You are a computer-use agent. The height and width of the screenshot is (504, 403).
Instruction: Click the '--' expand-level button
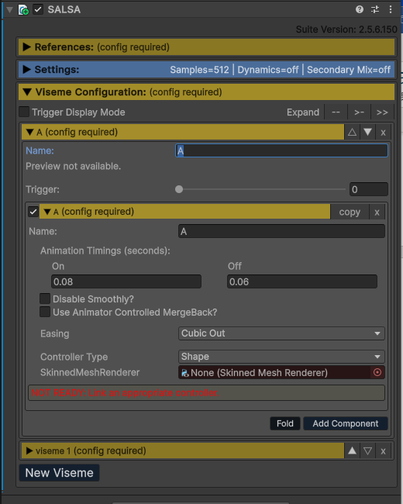click(336, 112)
